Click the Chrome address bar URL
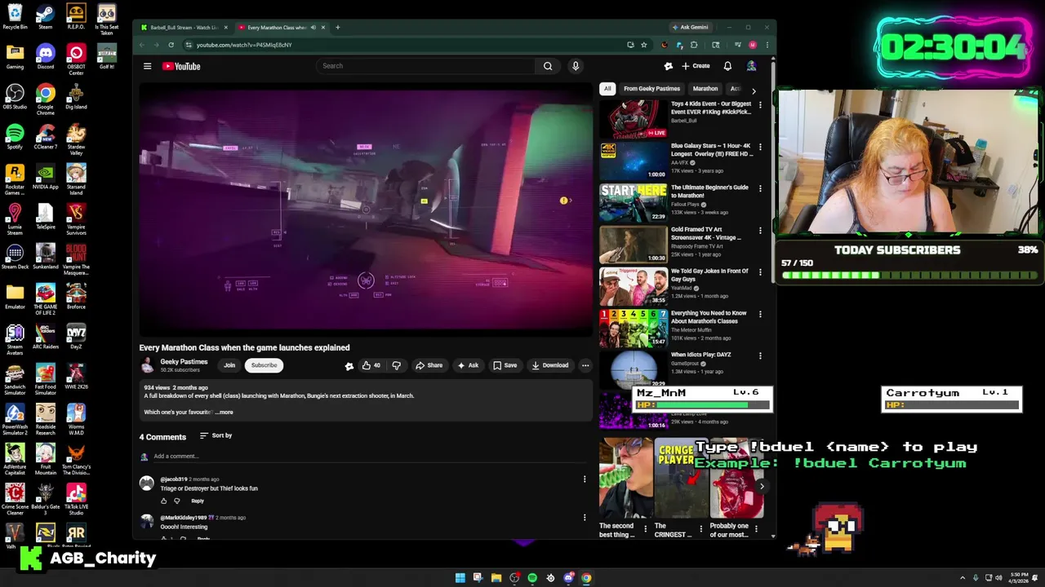Image resolution: width=1045 pixels, height=587 pixels. [244, 45]
